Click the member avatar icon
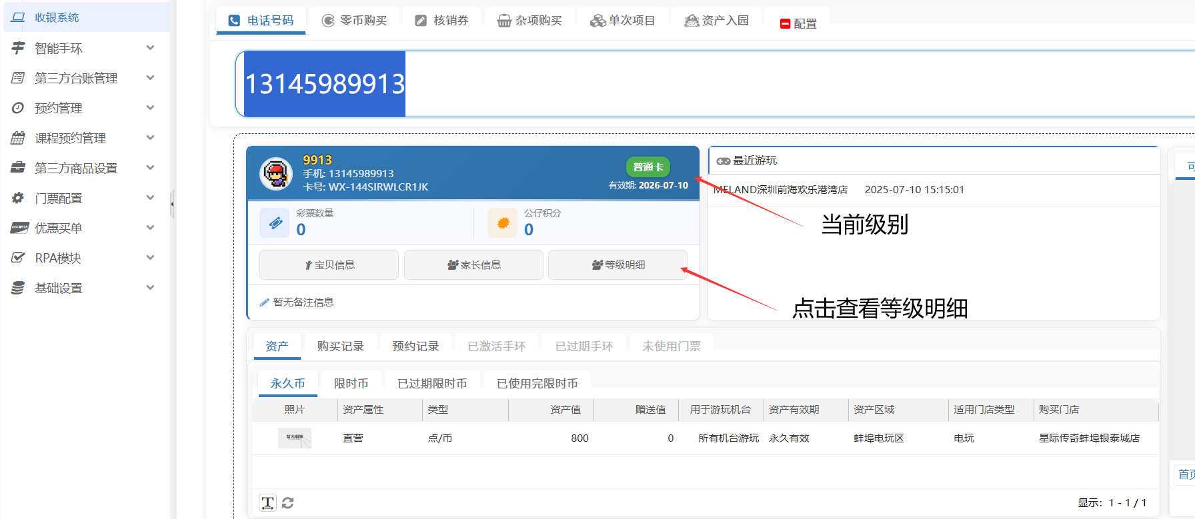The height and width of the screenshot is (519, 1195). [x=275, y=175]
